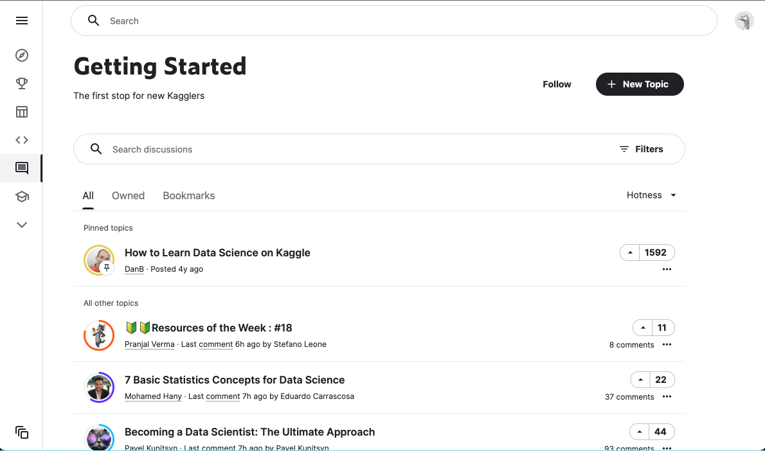The width and height of the screenshot is (765, 451).
Task: Go to Competitions trophy icon
Action: [x=21, y=84]
